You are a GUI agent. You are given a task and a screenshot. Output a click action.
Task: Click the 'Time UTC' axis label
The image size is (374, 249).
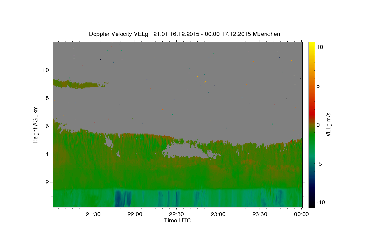(x=177, y=220)
